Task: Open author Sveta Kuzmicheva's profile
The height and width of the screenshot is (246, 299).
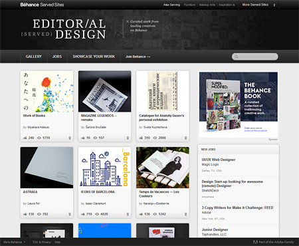Action: pos(155,127)
